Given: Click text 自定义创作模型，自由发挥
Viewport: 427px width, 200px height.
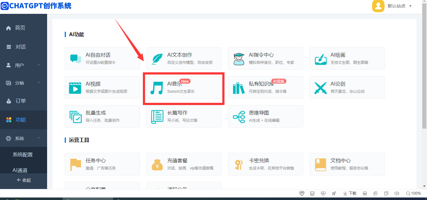Looking at the screenshot, I should pyautogui.click(x=190, y=63).
